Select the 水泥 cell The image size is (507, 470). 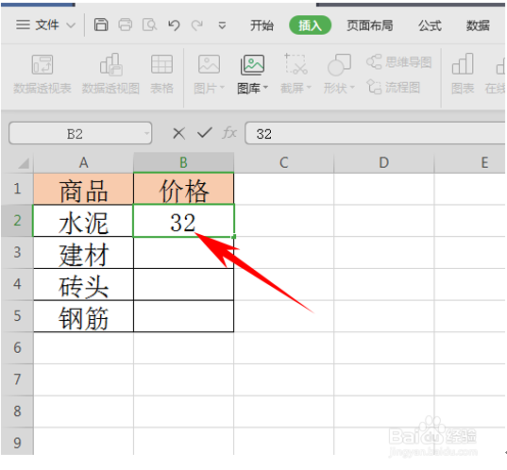pyautogui.click(x=83, y=221)
